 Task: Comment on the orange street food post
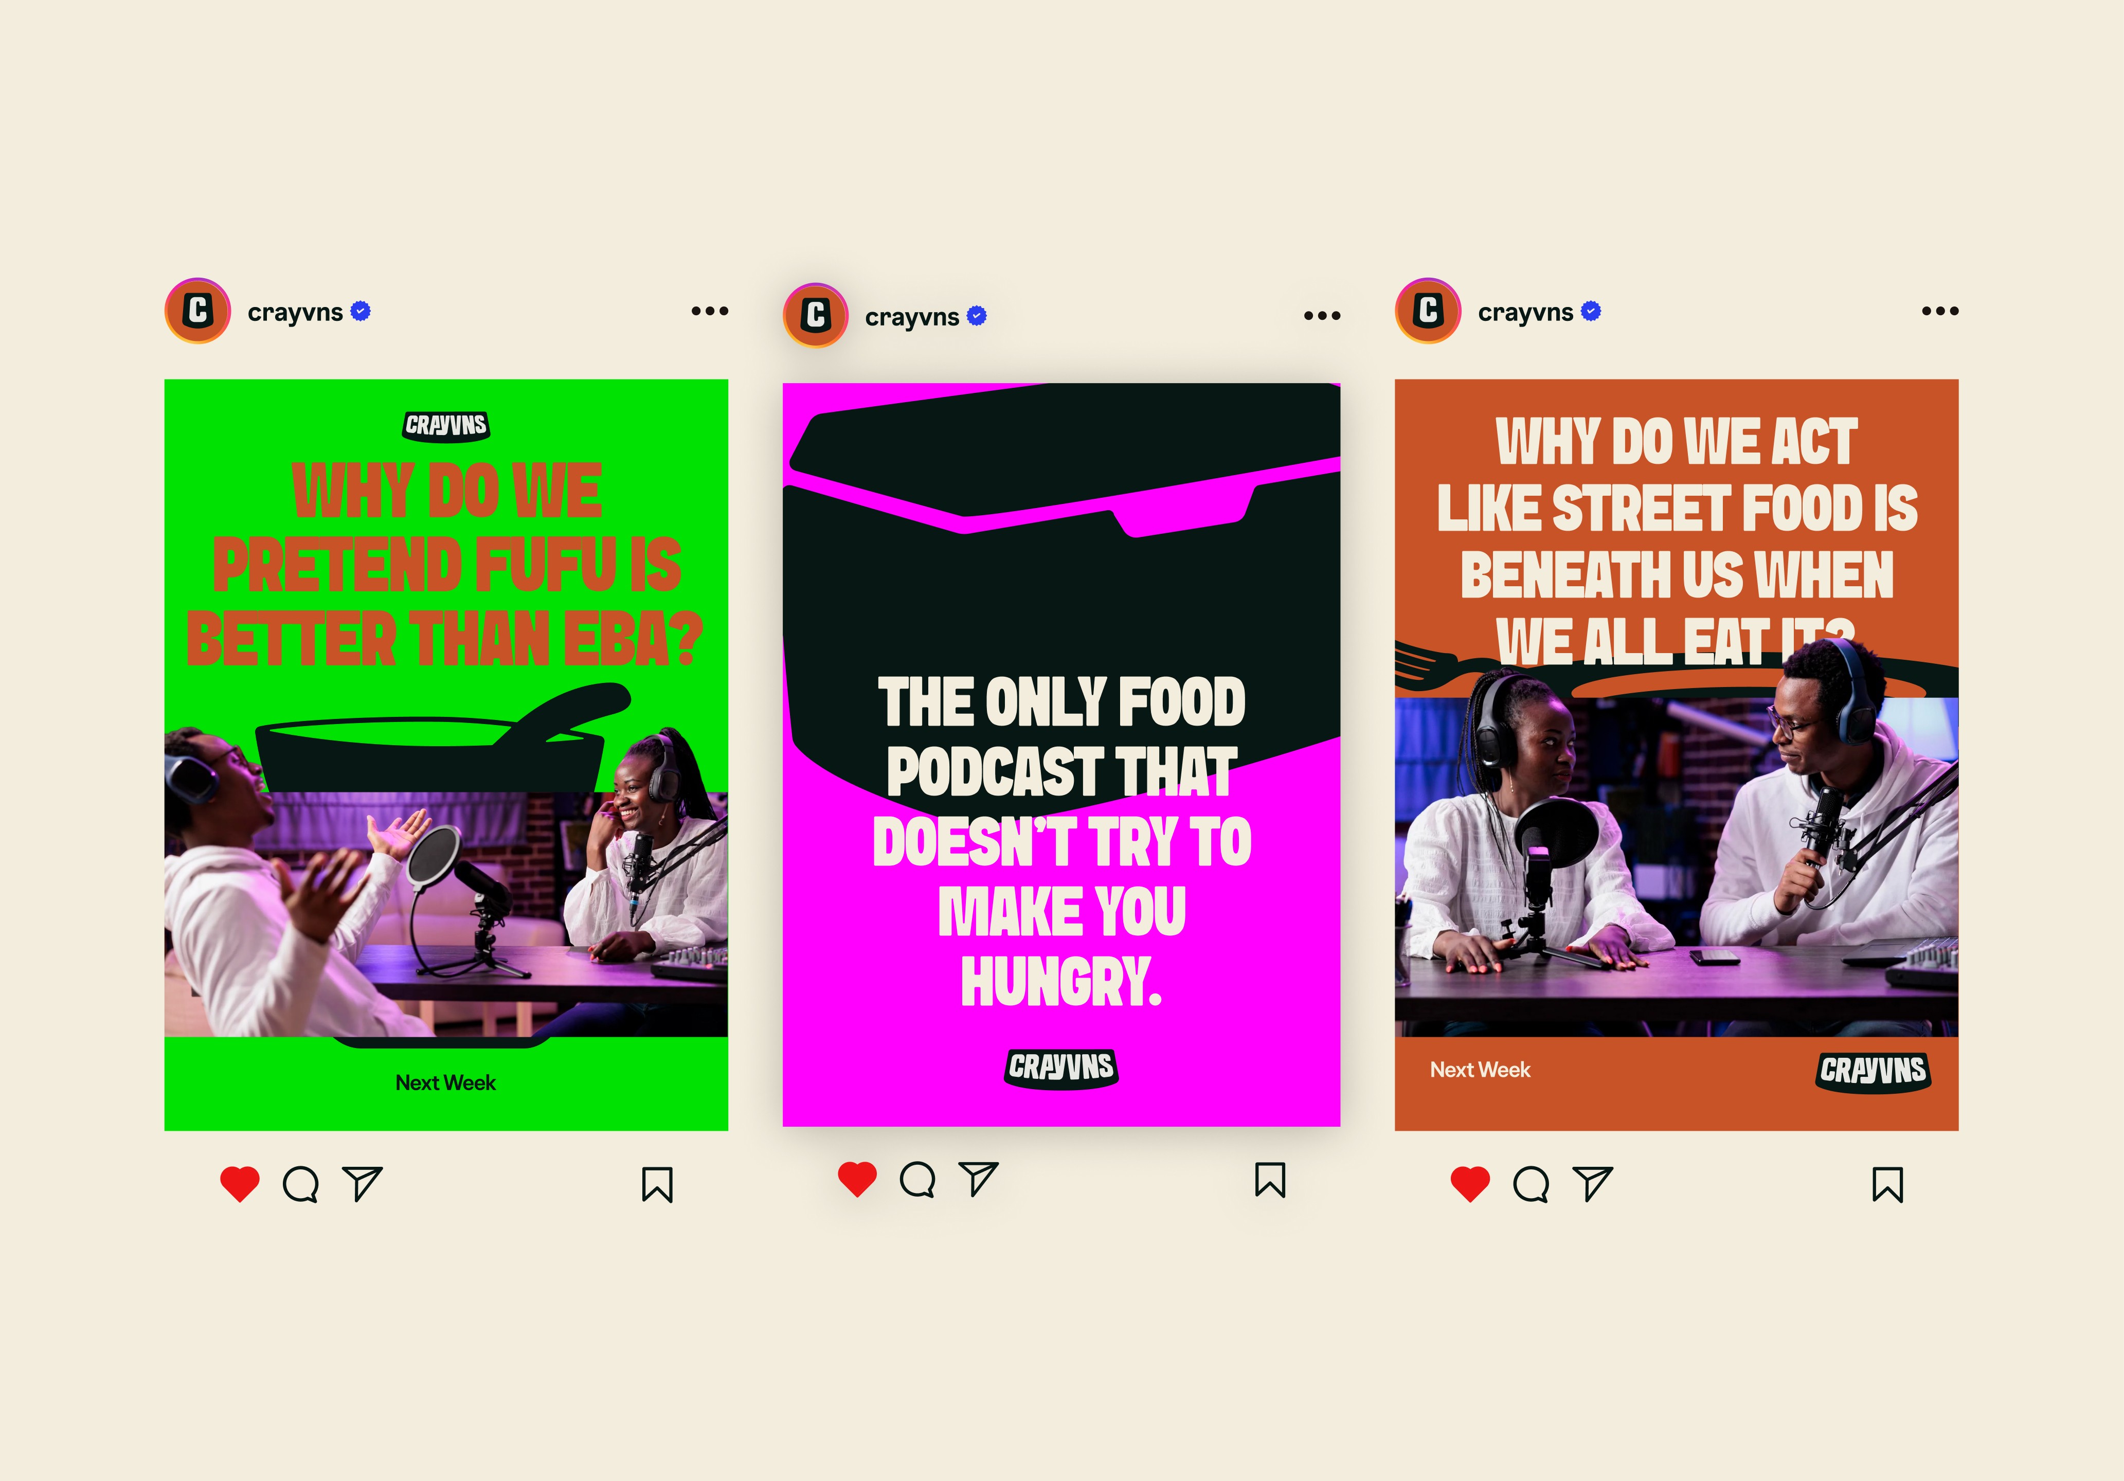pos(1531,1184)
